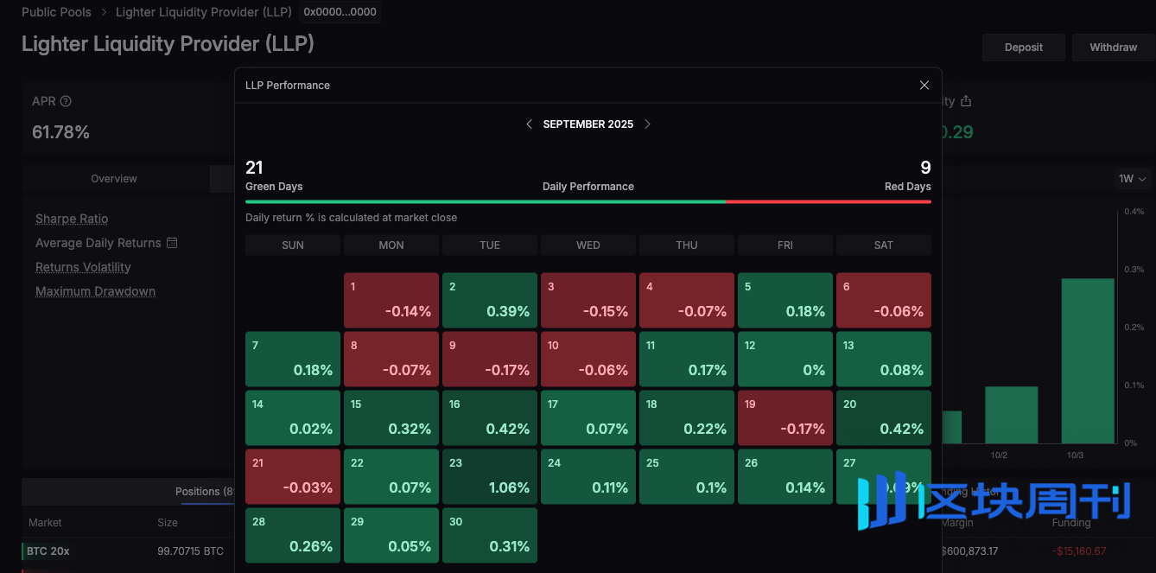1156x573 pixels.
Task: Go to next month after September 2025
Action: point(647,124)
